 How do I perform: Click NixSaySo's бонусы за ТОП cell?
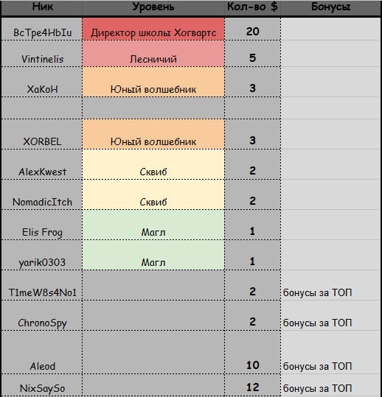point(331,385)
